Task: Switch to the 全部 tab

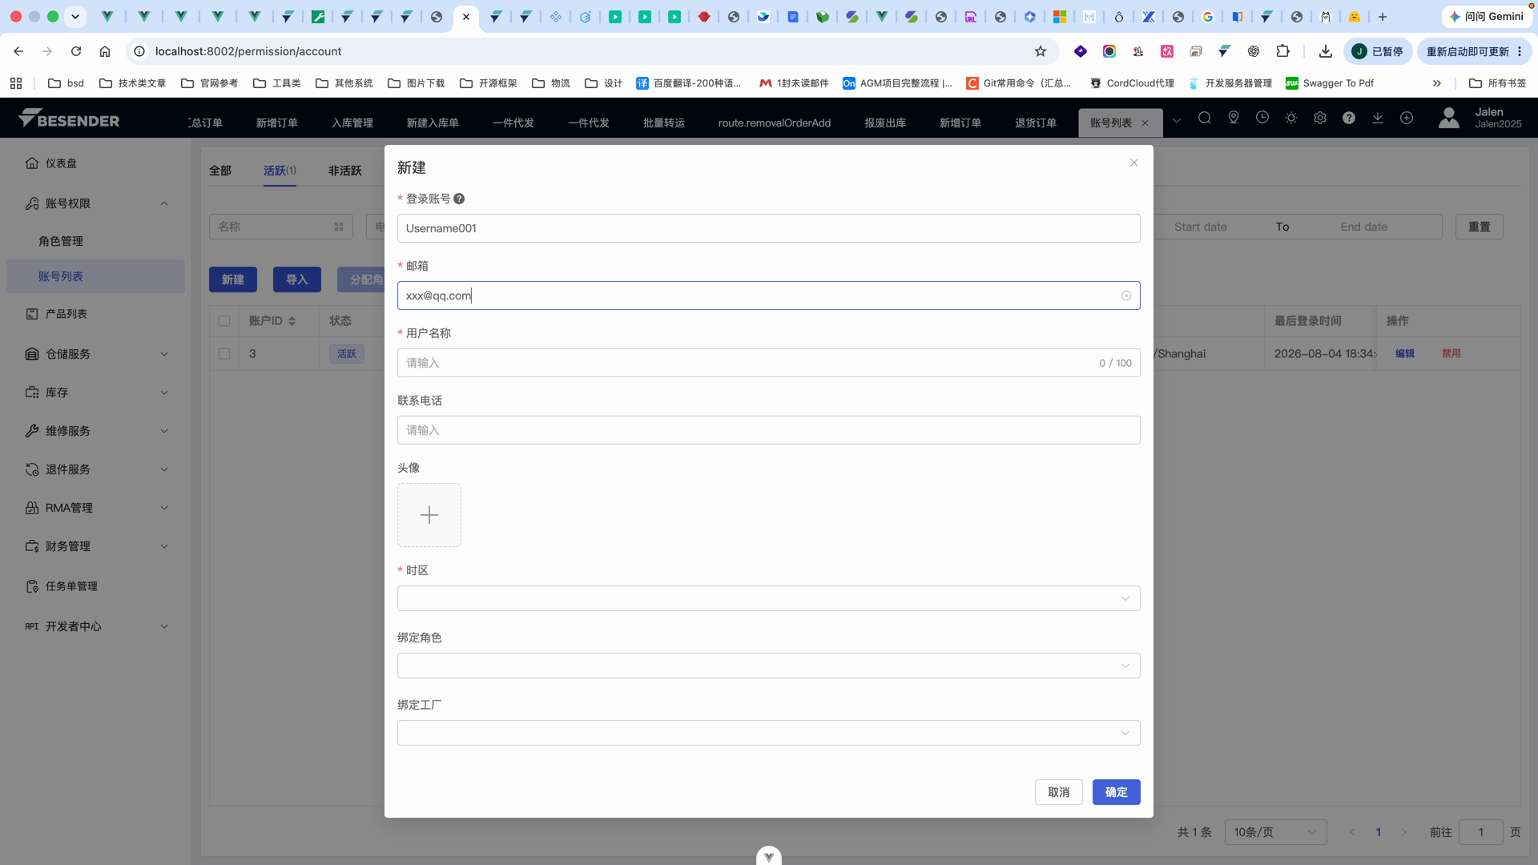Action: point(220,171)
